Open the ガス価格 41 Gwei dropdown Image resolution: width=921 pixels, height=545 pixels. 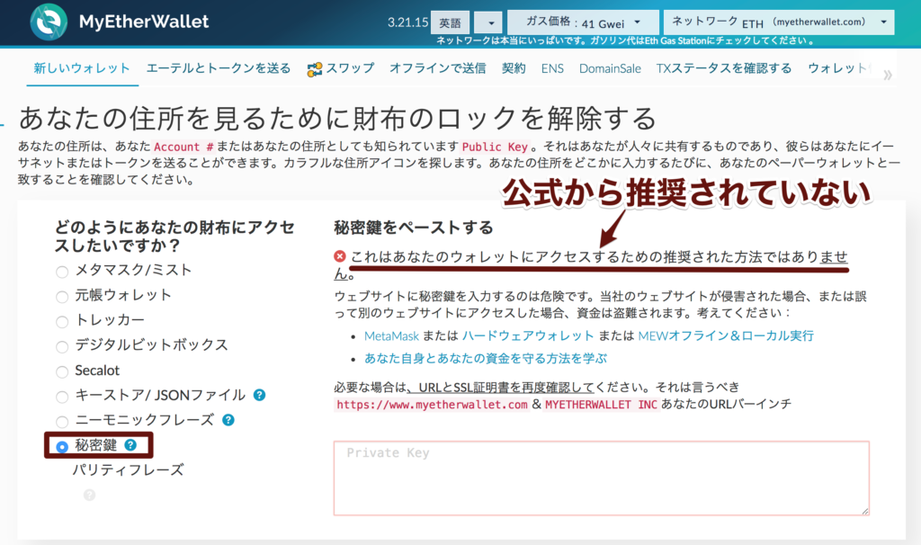coord(583,22)
